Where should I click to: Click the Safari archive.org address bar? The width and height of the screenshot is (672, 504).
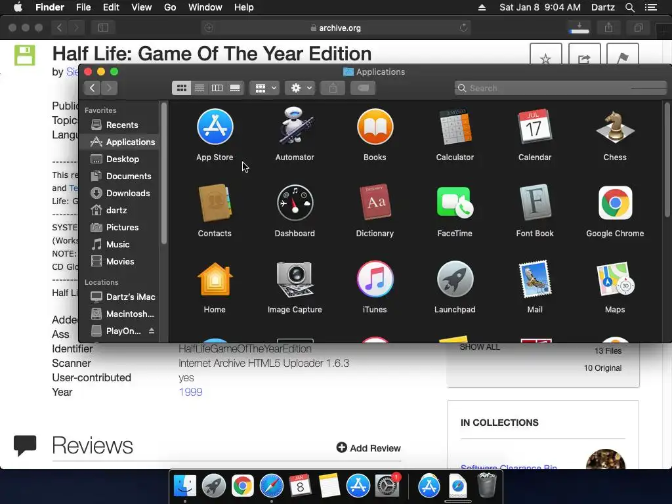336,28
